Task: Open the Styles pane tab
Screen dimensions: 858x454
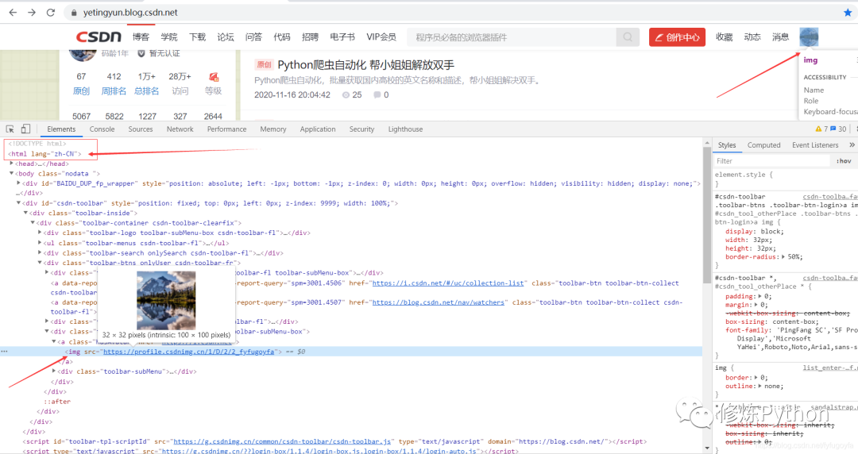Action: [x=727, y=145]
